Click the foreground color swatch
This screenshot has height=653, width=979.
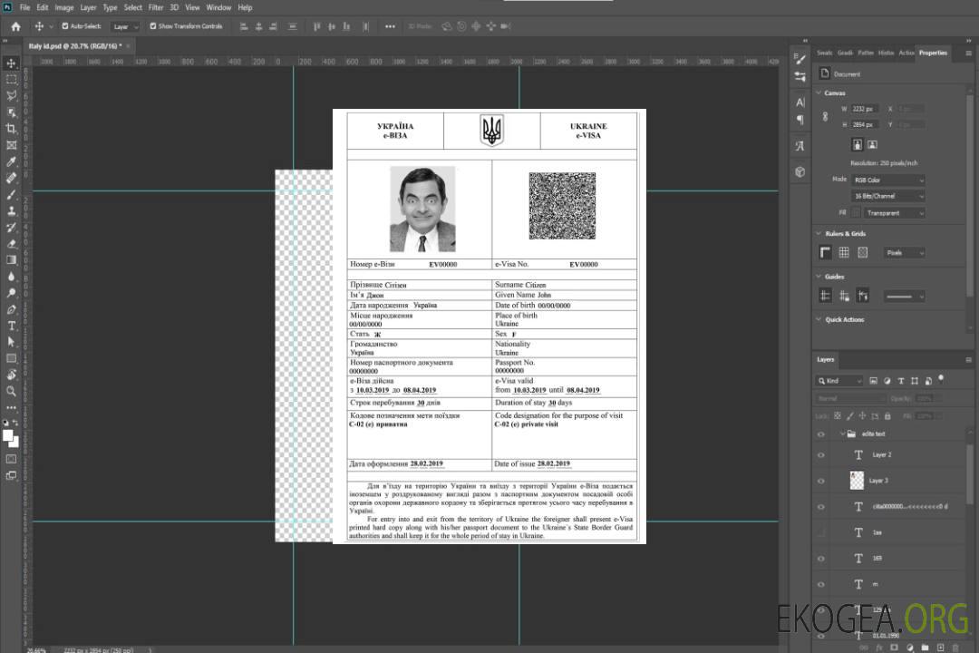[8, 435]
